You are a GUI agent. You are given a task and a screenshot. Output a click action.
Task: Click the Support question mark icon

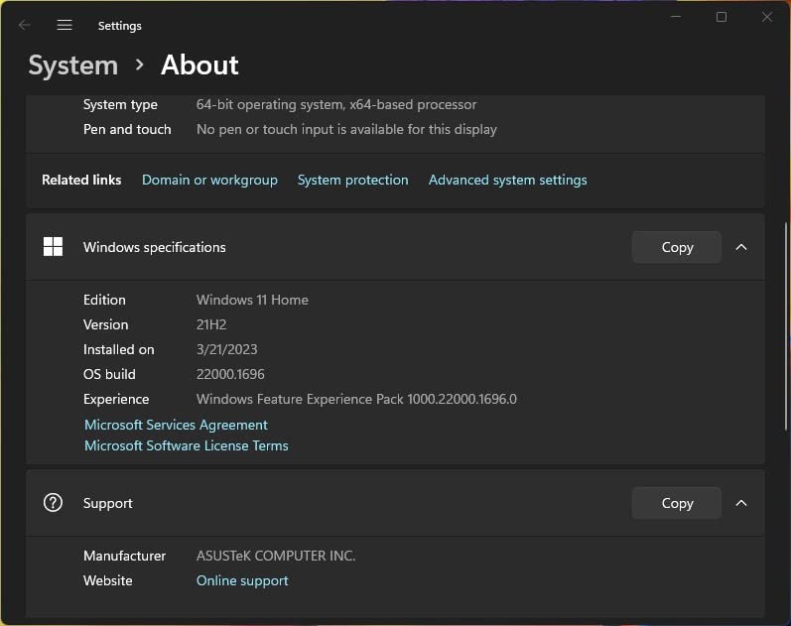pyautogui.click(x=53, y=502)
